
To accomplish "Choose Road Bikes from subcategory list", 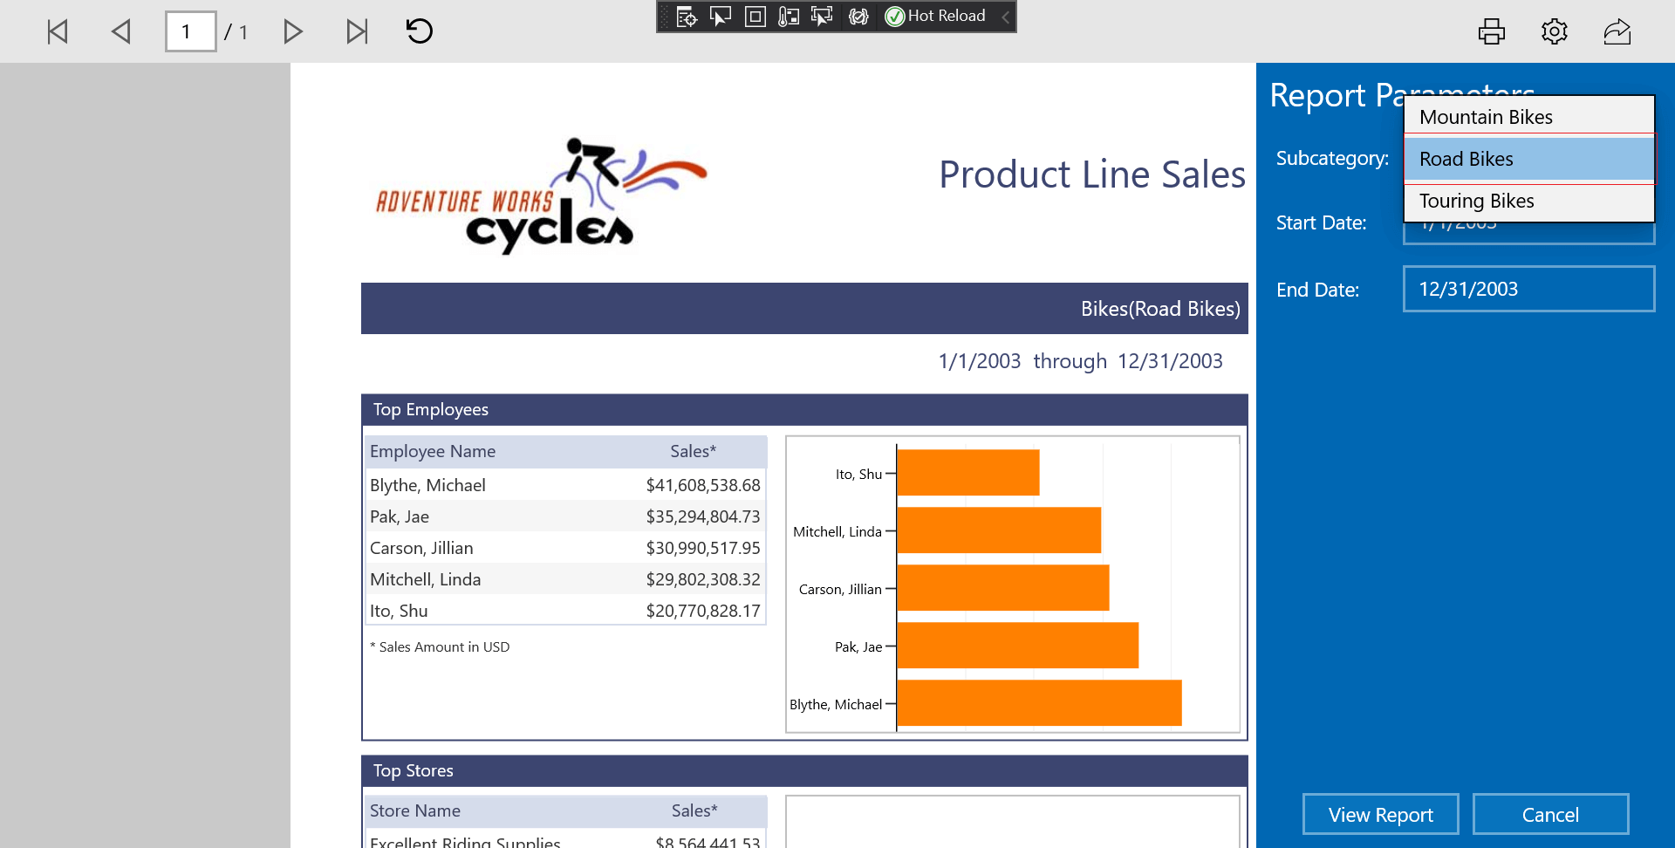I will [x=1529, y=159].
